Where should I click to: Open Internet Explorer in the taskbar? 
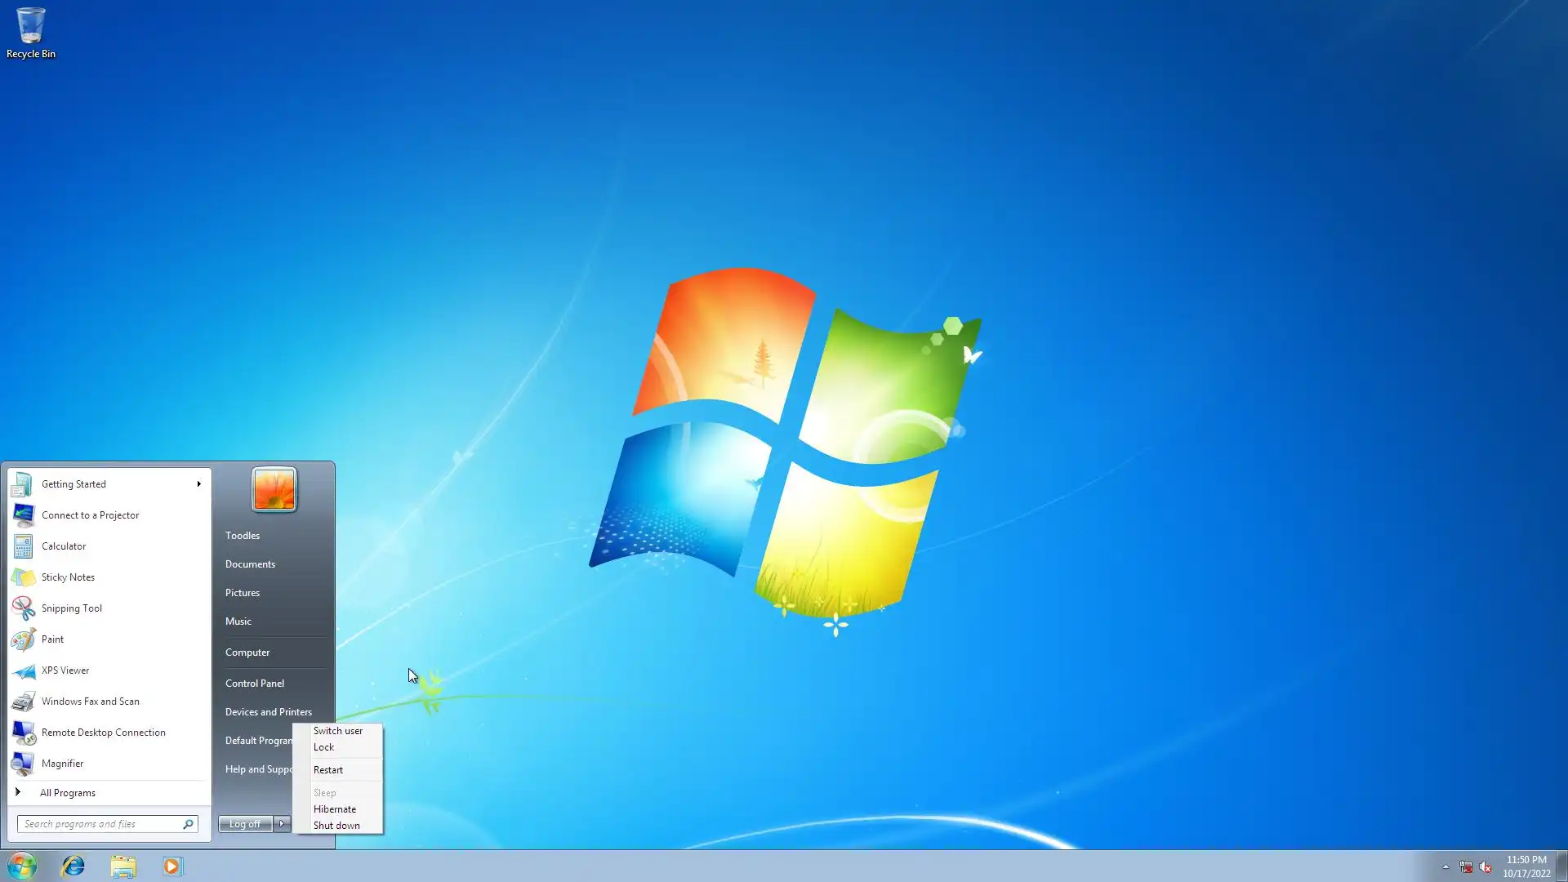click(x=73, y=866)
